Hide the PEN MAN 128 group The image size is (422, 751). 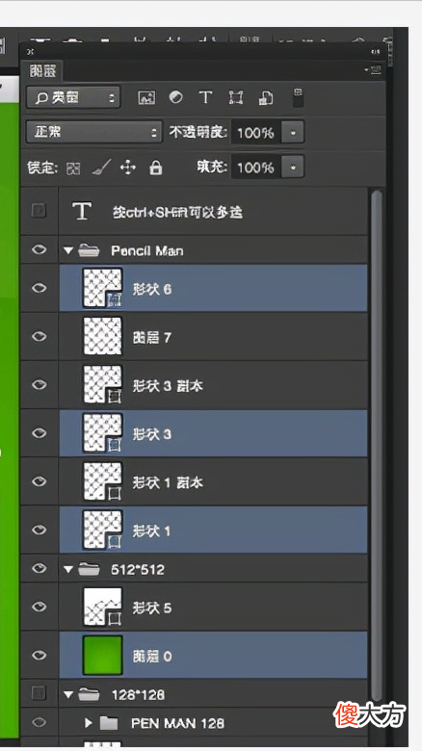pos(39,722)
